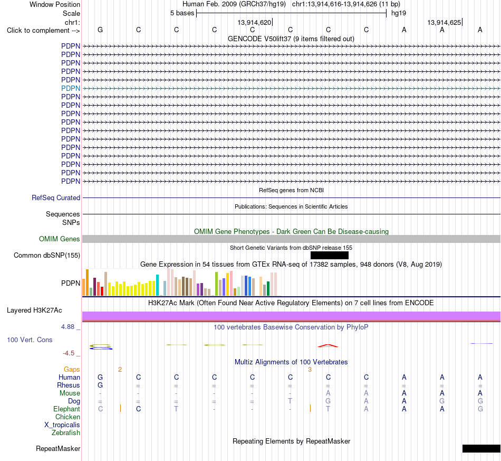501x461 pixels.
Task: Select the light-blue highlighted PDPN transcript label
Action: [71, 88]
